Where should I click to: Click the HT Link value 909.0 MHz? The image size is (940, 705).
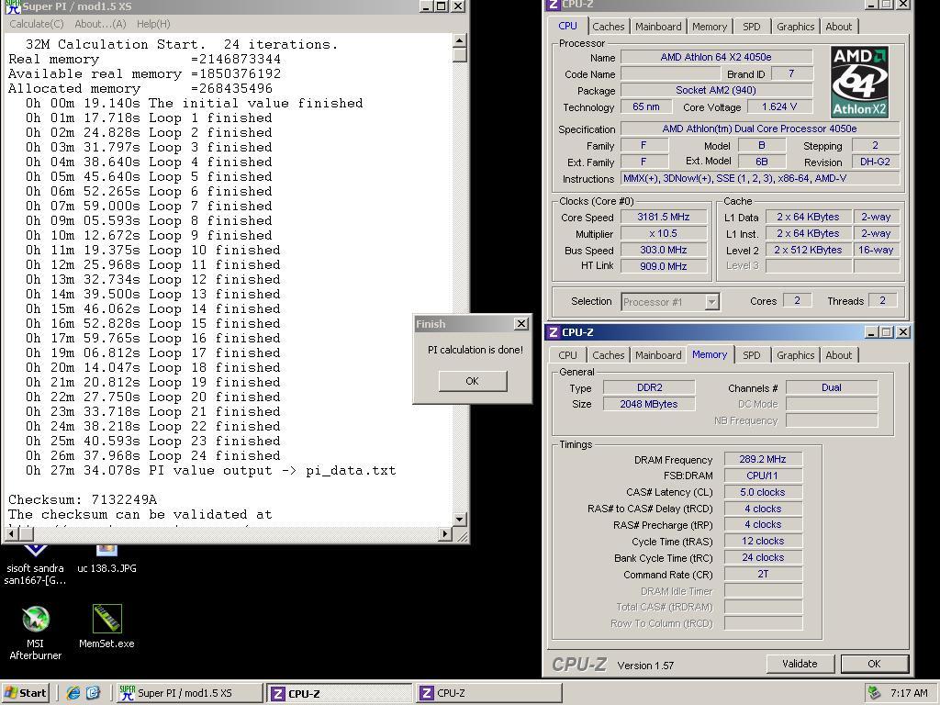click(663, 266)
